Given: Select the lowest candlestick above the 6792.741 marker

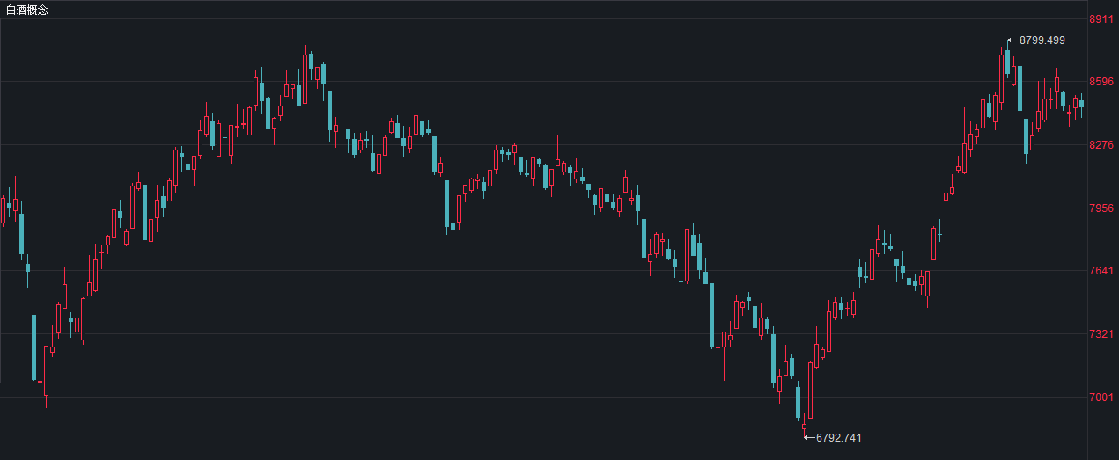Looking at the screenshot, I should coord(804,427).
